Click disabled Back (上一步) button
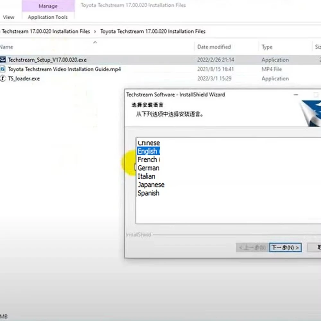Viewport: 321px width, 321px height. click(252, 247)
